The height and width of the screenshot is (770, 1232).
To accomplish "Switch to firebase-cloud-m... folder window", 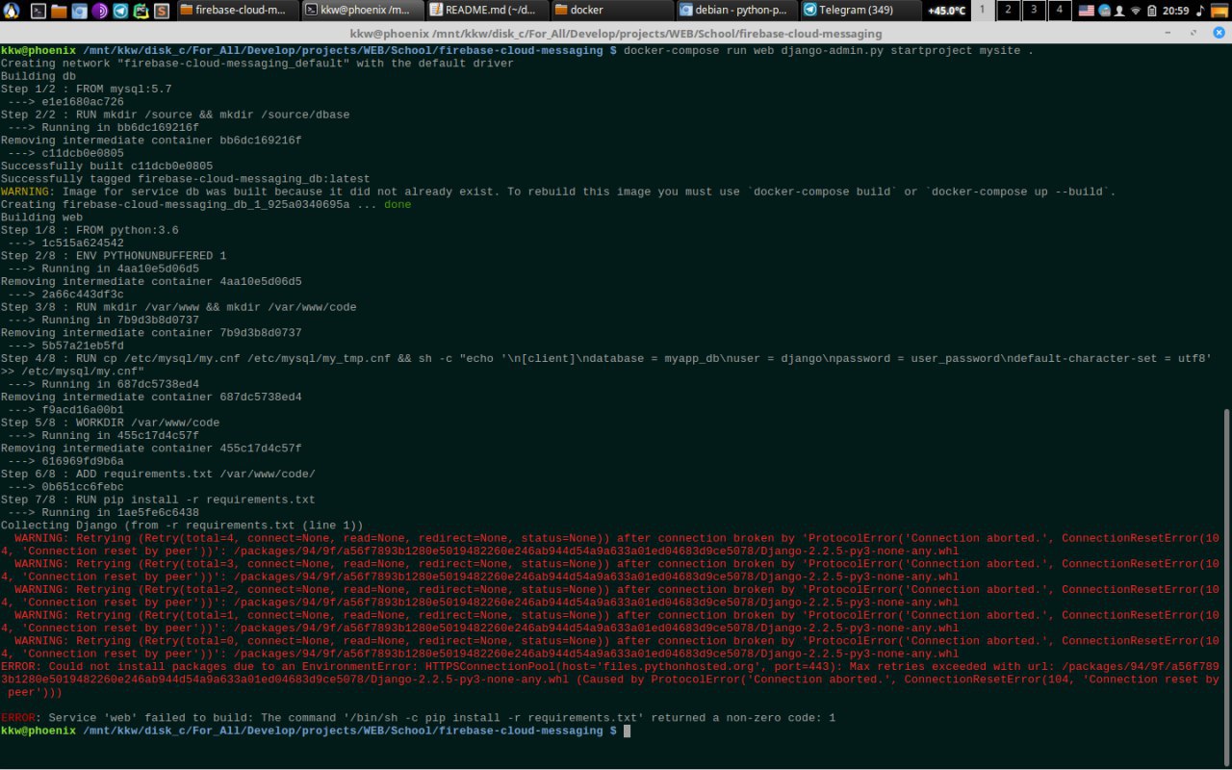I will [x=238, y=11].
